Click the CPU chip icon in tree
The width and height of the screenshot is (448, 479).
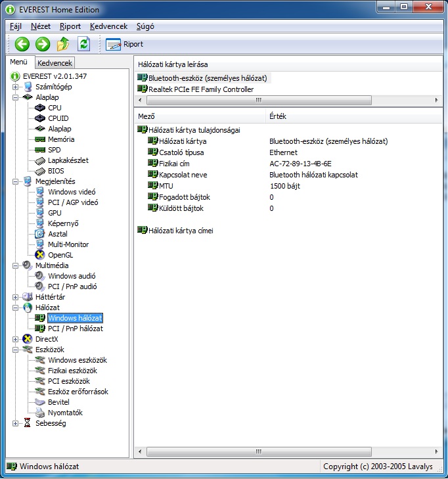pyautogui.click(x=40, y=108)
